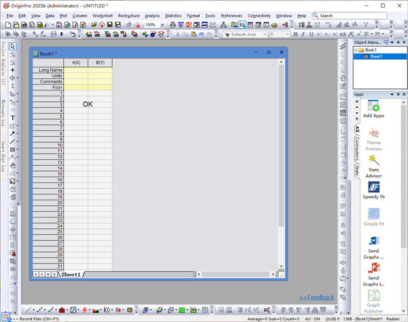Click the Scatter plot icon in bottom toolbar
Screen dimensions: 408x322
39,310
